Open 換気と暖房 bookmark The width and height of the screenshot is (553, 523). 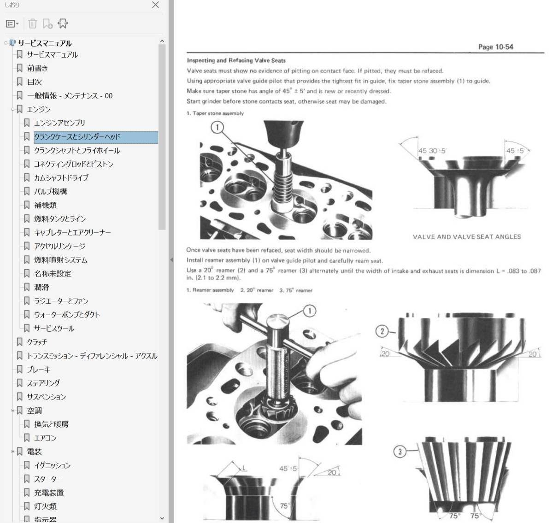(51, 424)
